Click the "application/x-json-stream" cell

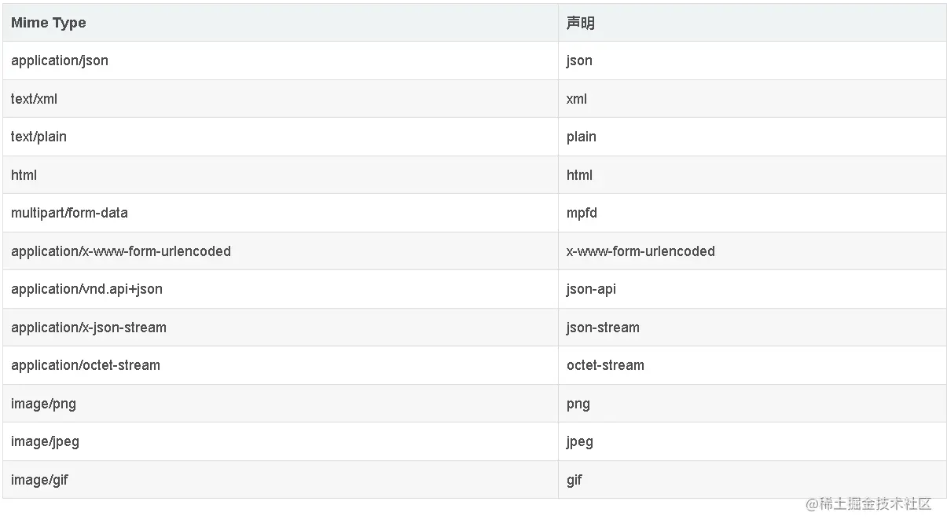pyautogui.click(x=89, y=328)
